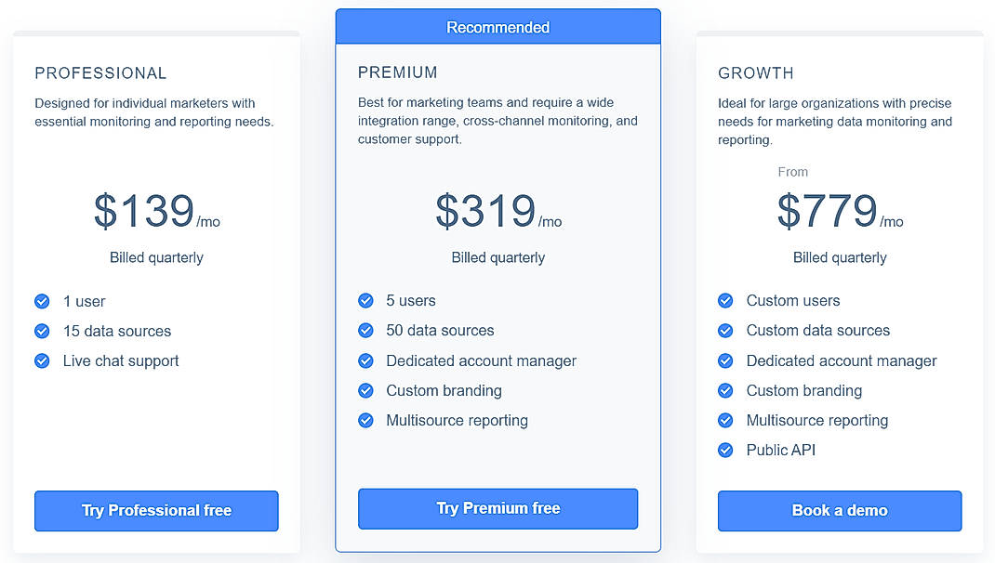This screenshot has width=995, height=563.
Task: Click the check icon next to 'Multisource reporting' under Premium
Action: (365, 420)
